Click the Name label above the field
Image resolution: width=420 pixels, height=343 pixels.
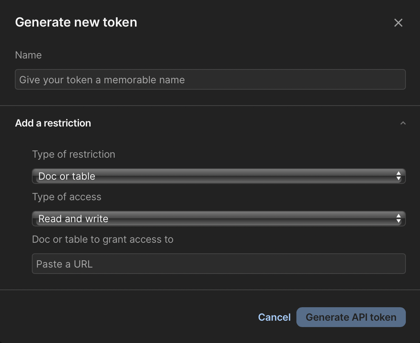point(28,55)
